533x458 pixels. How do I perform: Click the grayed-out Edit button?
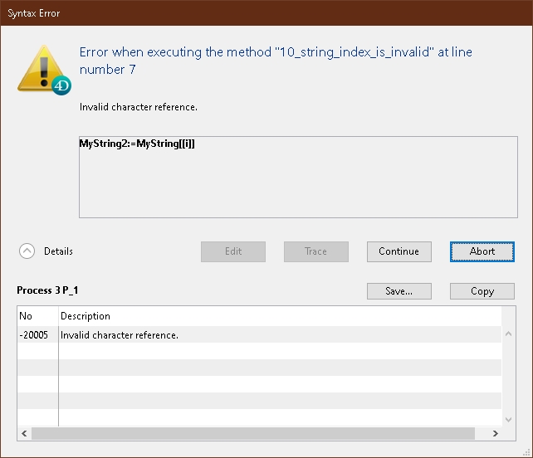click(233, 251)
